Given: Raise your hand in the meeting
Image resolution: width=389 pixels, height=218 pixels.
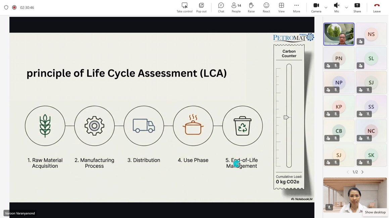Looking at the screenshot, I should (x=251, y=7).
